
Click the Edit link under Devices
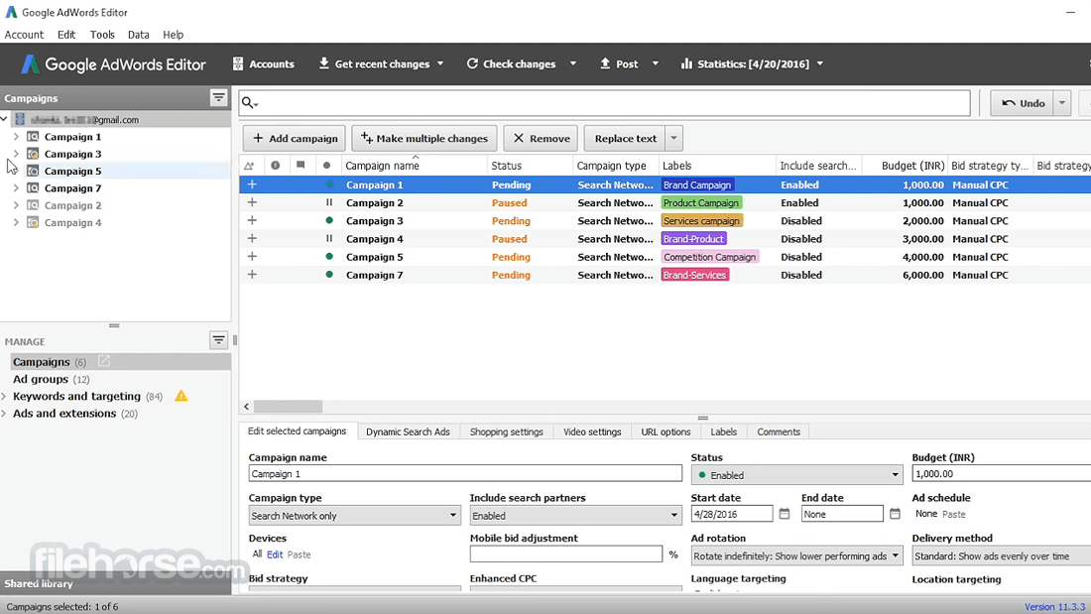[275, 554]
